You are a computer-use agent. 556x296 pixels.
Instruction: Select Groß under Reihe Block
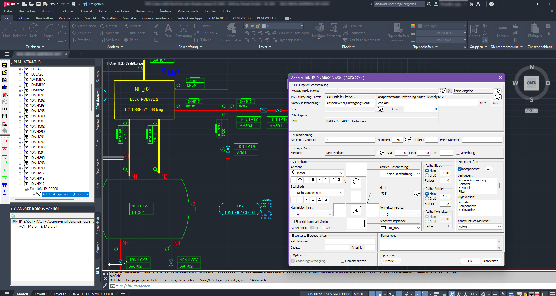427,175
